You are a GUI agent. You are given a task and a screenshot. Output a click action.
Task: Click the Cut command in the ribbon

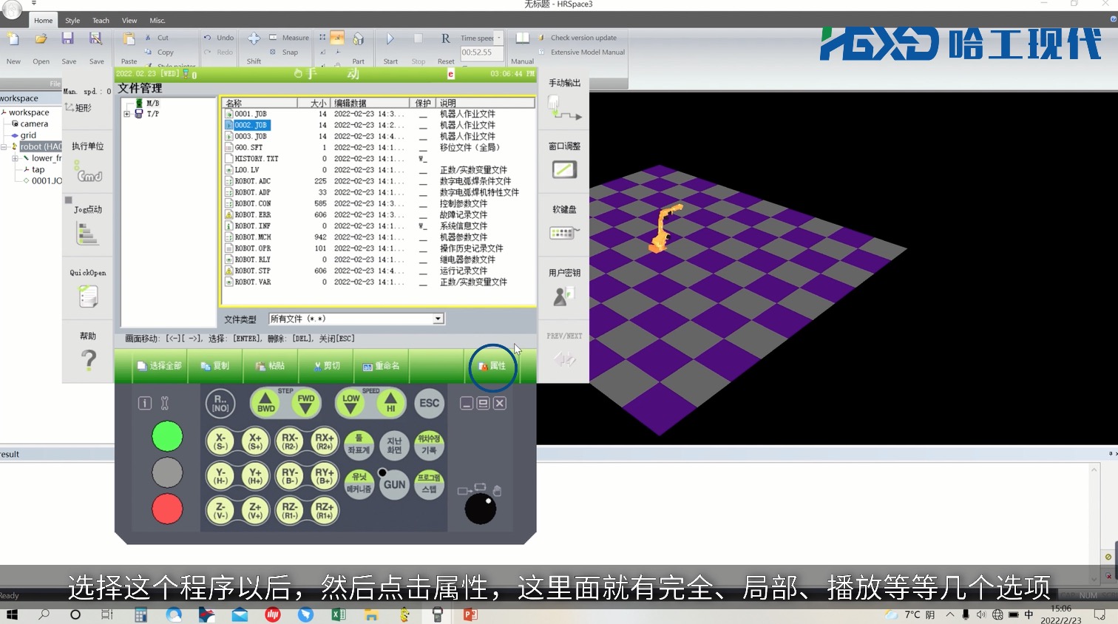[x=157, y=38]
